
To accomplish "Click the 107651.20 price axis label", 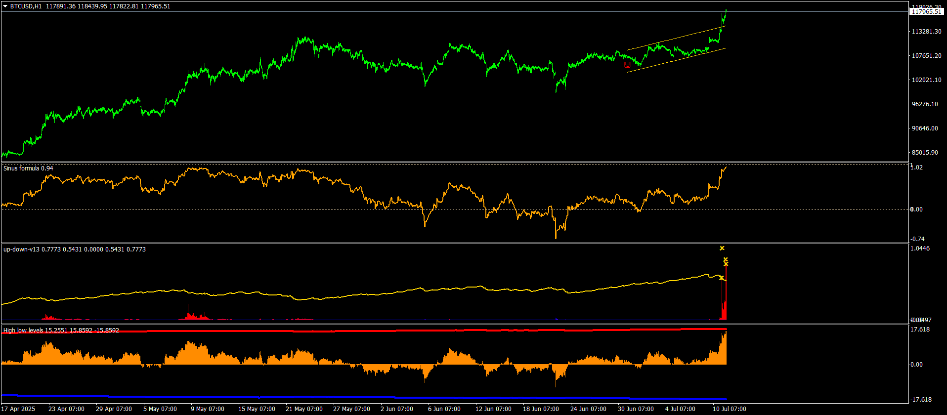I will point(926,55).
